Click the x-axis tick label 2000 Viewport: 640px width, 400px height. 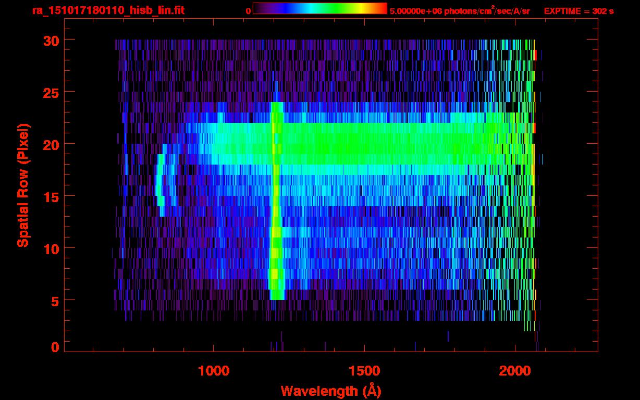(515, 371)
